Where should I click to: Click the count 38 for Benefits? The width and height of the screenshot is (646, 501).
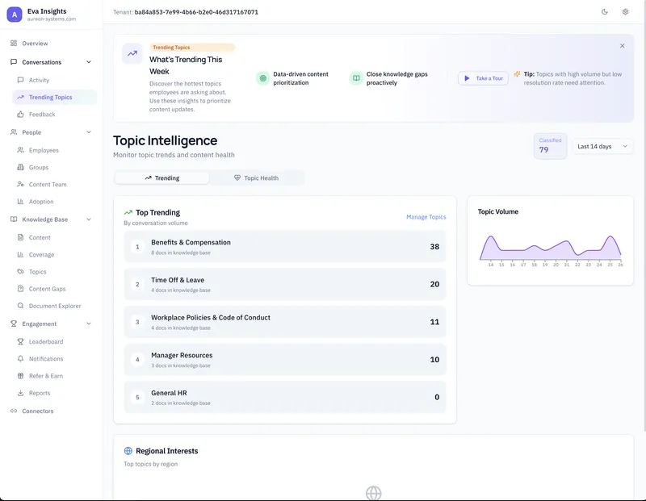pos(434,247)
